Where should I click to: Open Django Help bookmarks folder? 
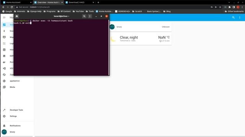(x=34, y=11)
